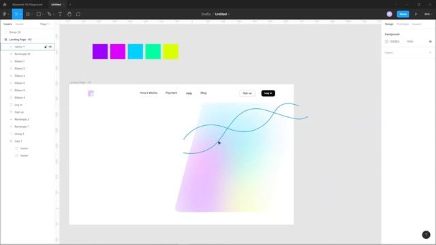Open the Page 1 dropdown
Image resolution: width=436 pixels, height=245 pixels.
(45, 24)
